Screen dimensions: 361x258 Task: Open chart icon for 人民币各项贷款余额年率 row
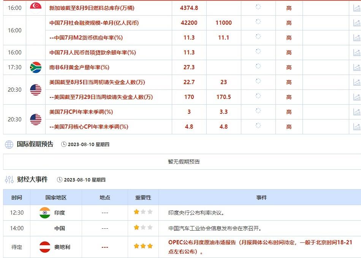tap(357, 53)
